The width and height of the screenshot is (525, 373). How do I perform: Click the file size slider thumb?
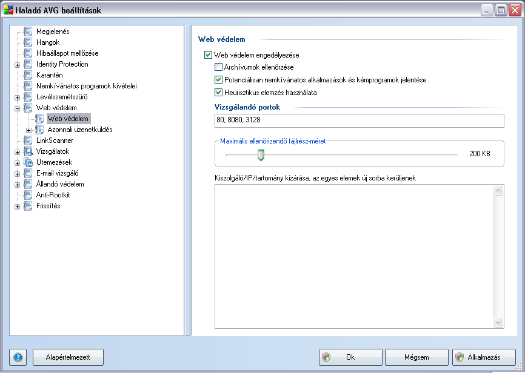click(x=261, y=155)
